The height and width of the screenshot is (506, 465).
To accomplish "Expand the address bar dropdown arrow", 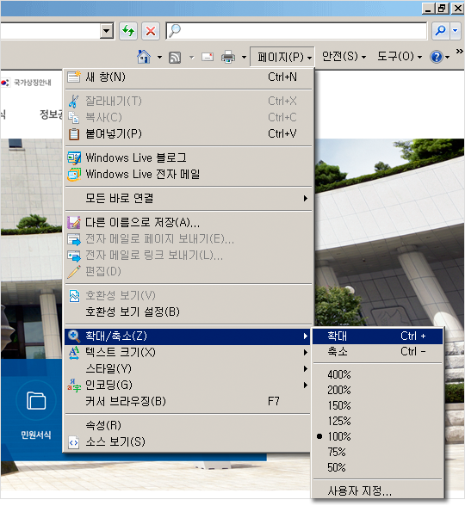I will click(x=106, y=31).
